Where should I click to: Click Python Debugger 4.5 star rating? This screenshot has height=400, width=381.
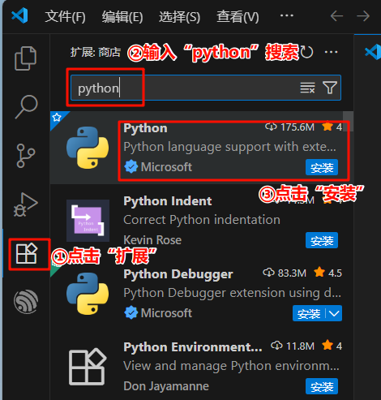[x=327, y=273]
